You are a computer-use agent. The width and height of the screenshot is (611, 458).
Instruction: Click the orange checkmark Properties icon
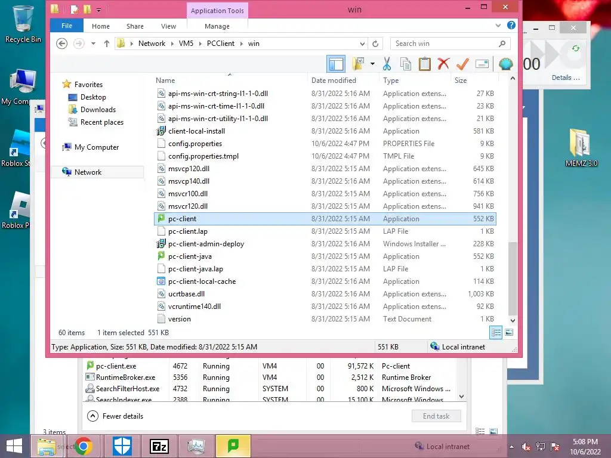[x=462, y=64]
